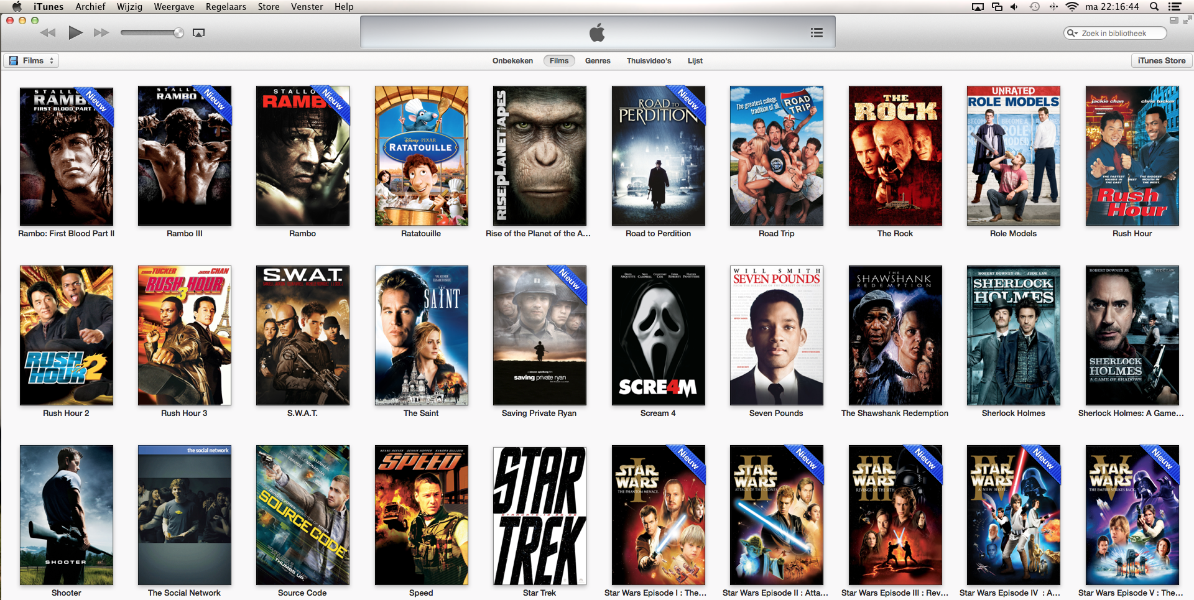Open Spotlight search icon
The image size is (1194, 600).
(1154, 7)
